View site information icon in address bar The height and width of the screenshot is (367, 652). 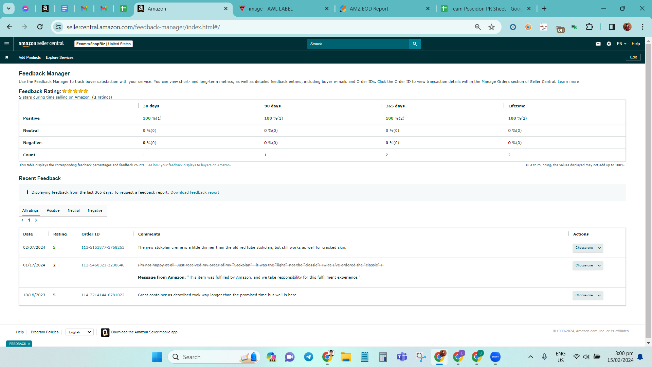pos(58,27)
